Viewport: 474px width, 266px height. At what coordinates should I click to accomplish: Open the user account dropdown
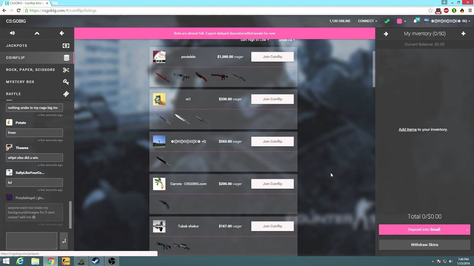[448, 21]
